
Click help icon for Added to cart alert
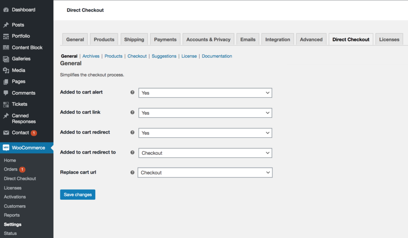coord(132,92)
